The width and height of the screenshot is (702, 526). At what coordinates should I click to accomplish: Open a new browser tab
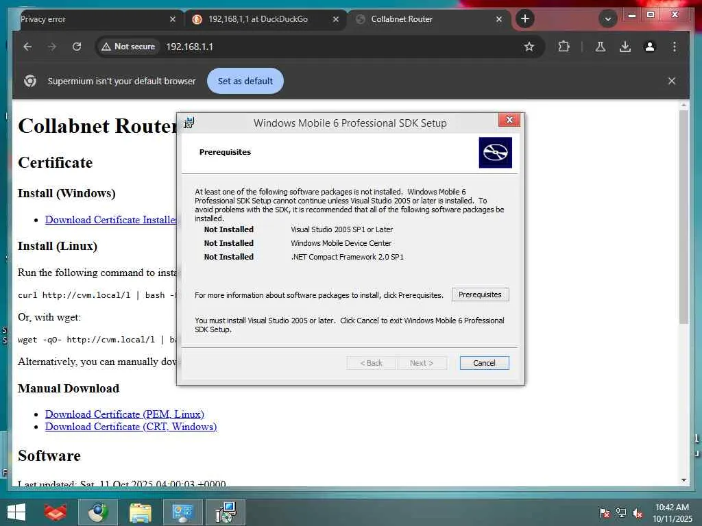pos(524,18)
